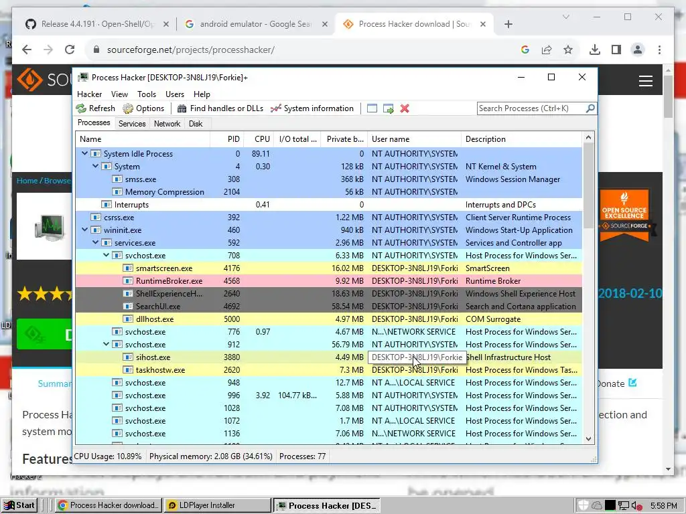Click the Chrome address bar URL
Viewport: 686px width, 514px height.
[191, 50]
